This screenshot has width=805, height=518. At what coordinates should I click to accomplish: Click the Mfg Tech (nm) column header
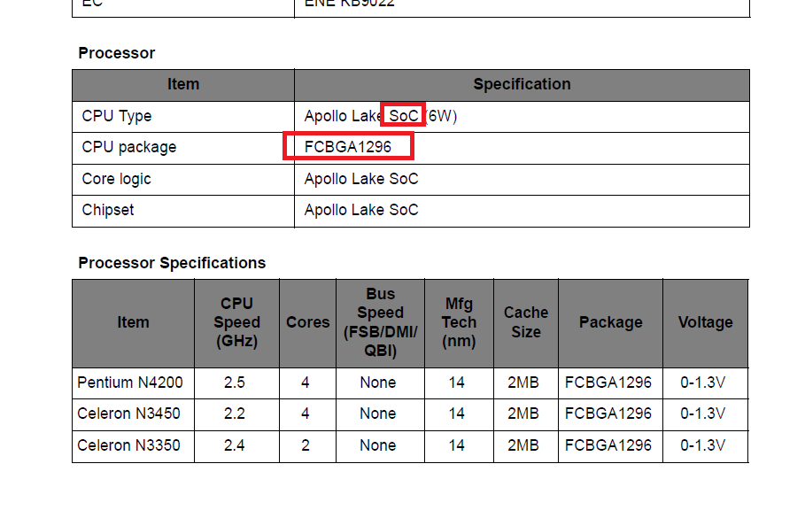pyautogui.click(x=459, y=322)
